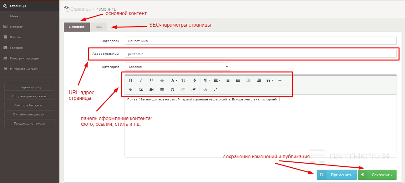Increase the paragraph indent
405x183 pixels.
[259, 80]
